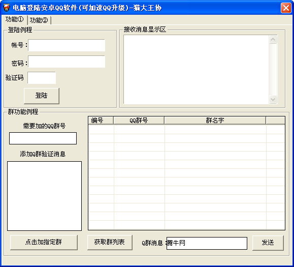Image resolution: width=294 pixels, height=267 pixels.
Task: Select the 功能① tab
Action: (14, 19)
